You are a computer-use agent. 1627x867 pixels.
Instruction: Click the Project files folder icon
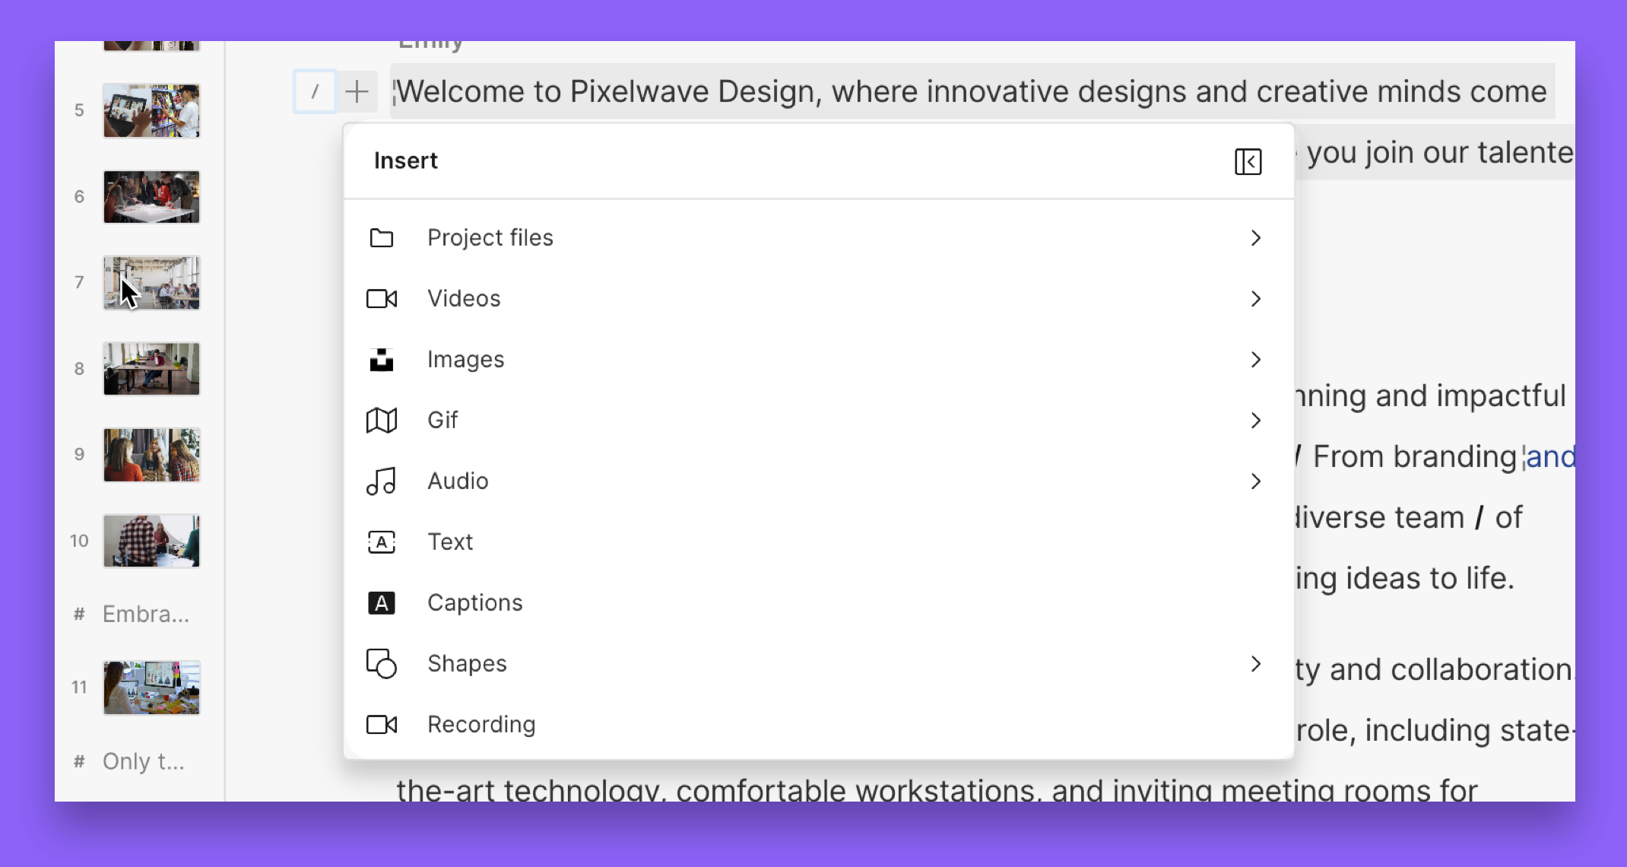382,238
